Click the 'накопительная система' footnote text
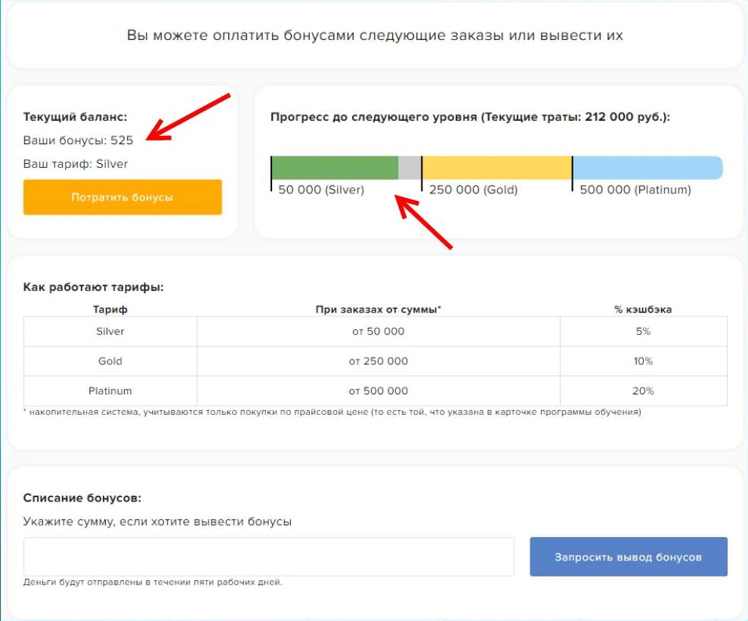748x621 pixels. tap(332, 412)
